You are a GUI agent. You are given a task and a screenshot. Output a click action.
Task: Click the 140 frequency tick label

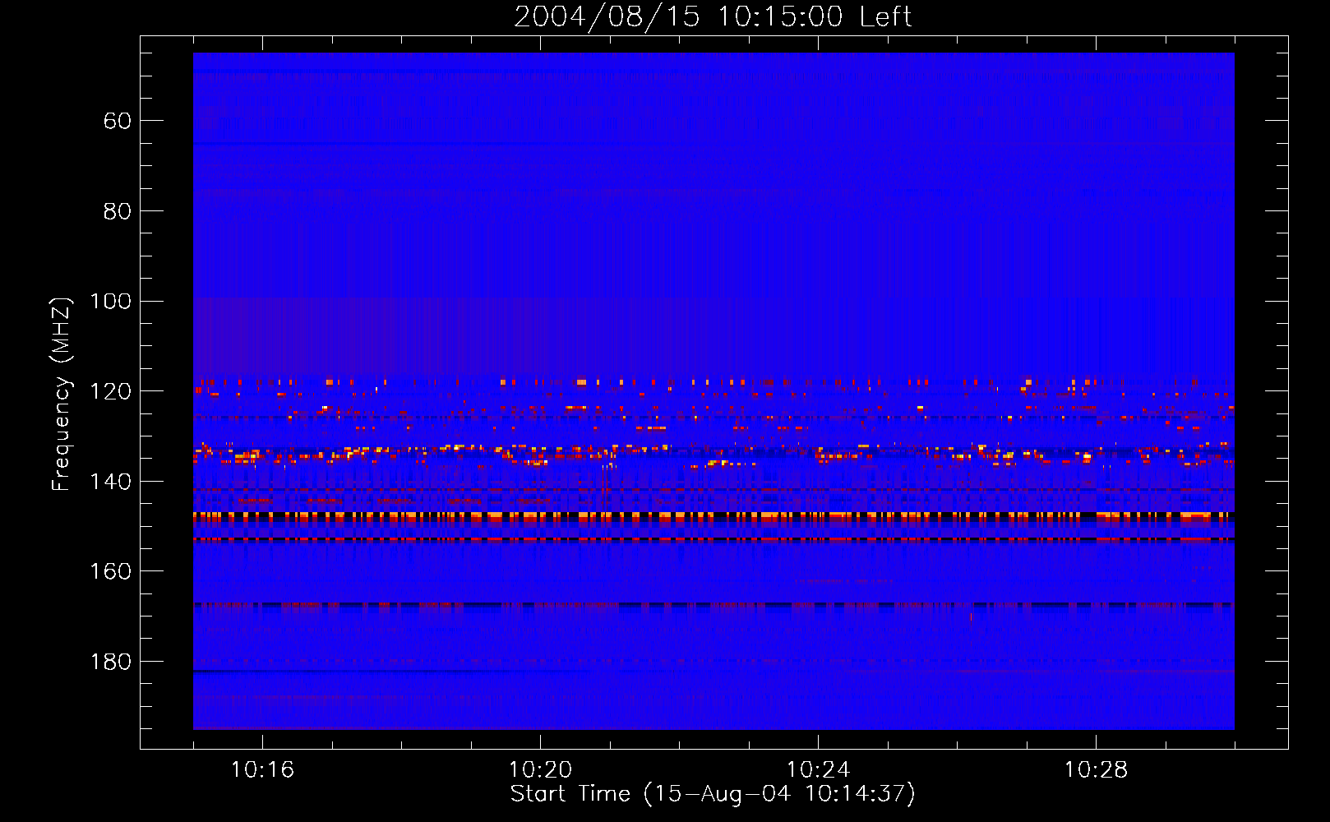click(x=110, y=482)
